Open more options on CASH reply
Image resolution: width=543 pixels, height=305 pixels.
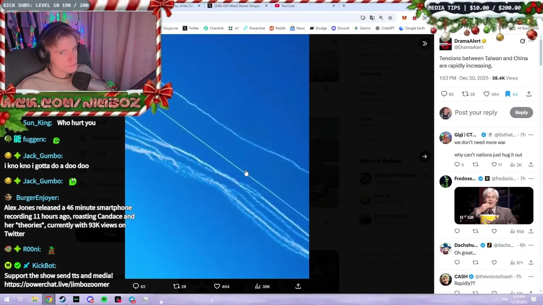[x=531, y=277]
